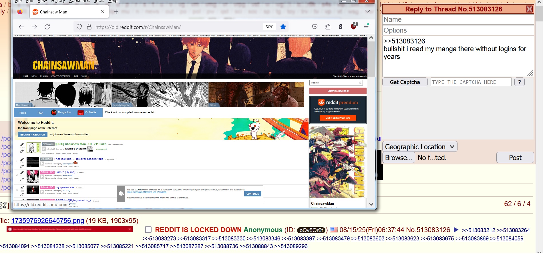Screen dimensions: 553x259
Task: Open the History menu in Firefox
Action: point(58,1)
